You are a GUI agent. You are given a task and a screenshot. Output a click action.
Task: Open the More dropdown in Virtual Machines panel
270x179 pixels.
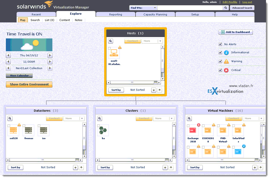[253, 118]
